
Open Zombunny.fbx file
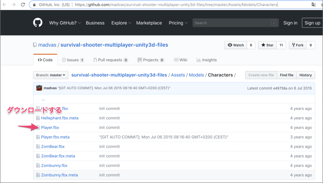pyautogui.click(x=54, y=165)
